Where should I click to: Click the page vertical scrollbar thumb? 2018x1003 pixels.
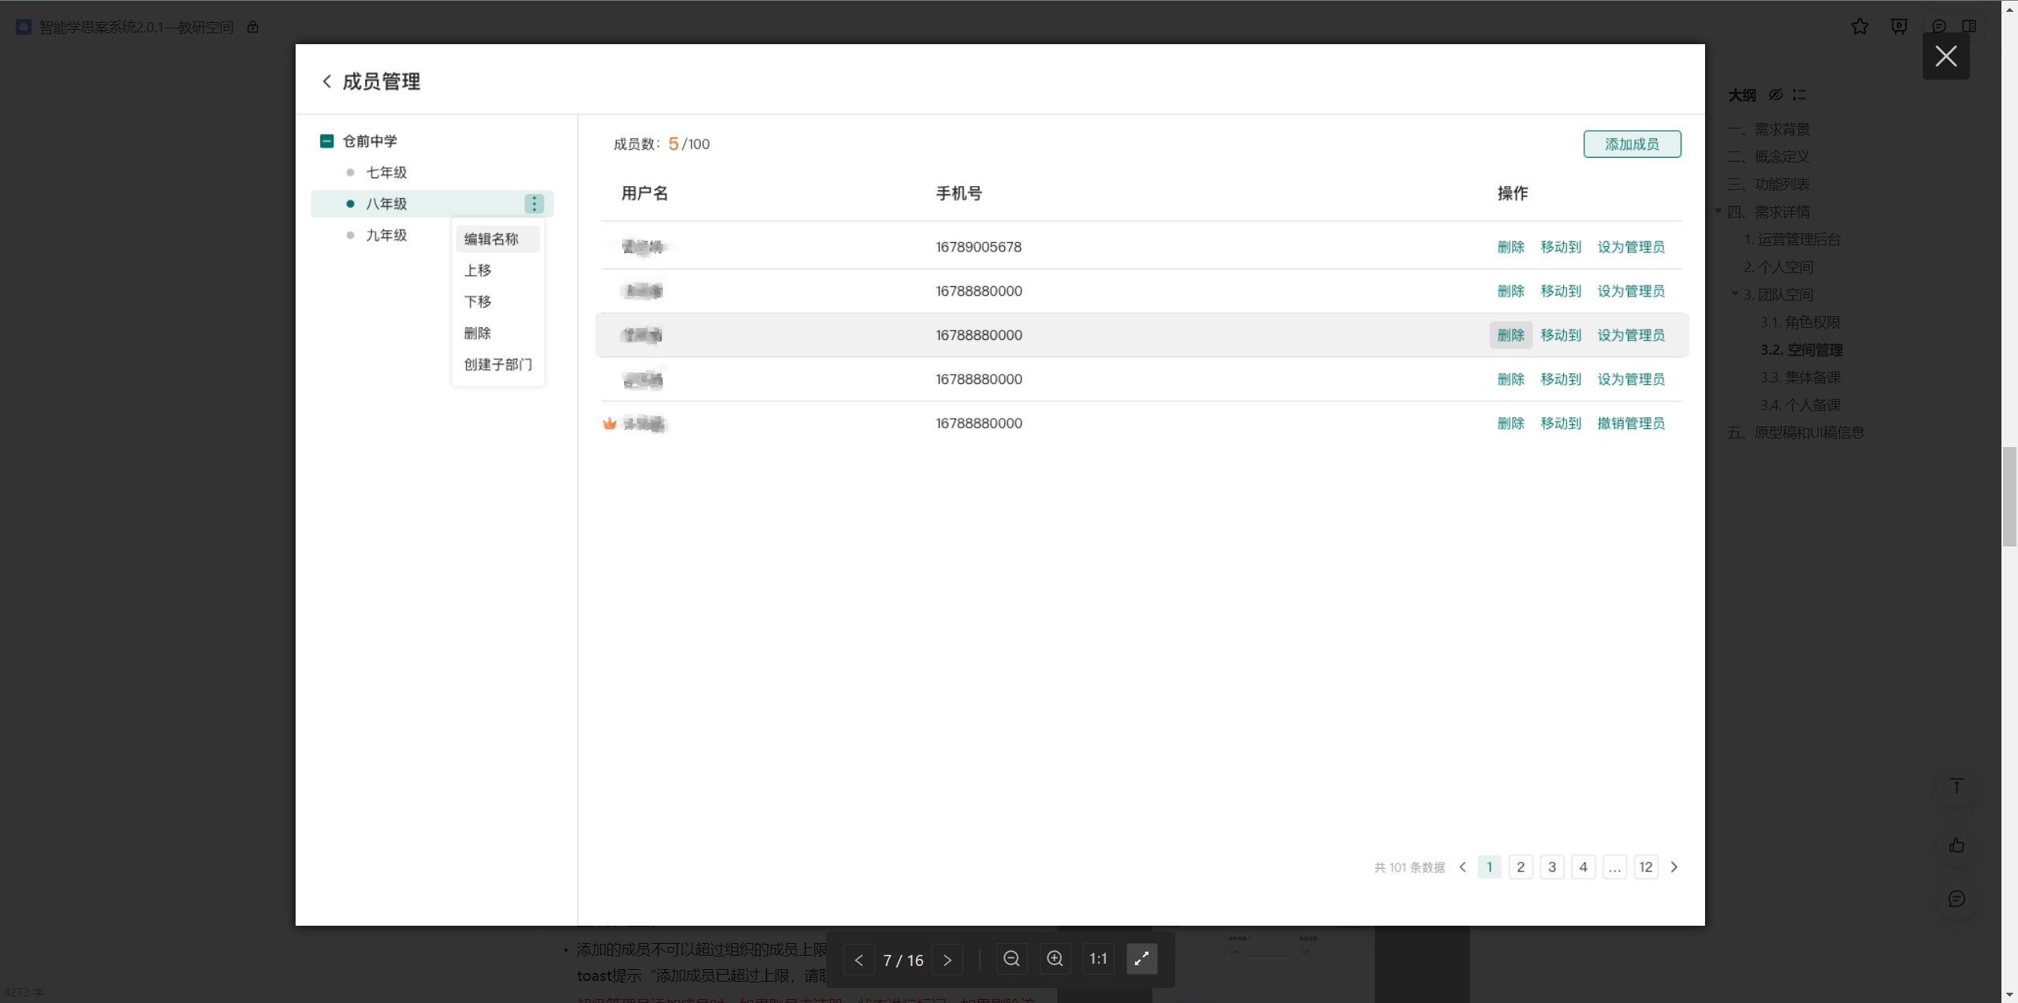point(2009,497)
